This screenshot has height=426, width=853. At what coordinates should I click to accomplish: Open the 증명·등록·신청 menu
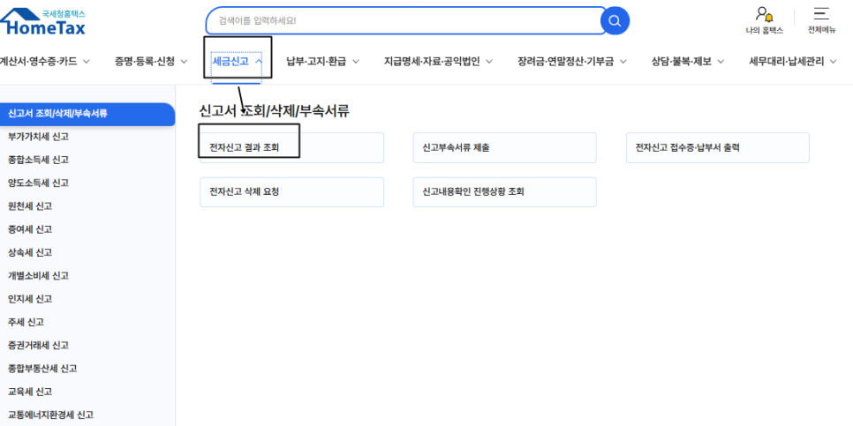(145, 62)
